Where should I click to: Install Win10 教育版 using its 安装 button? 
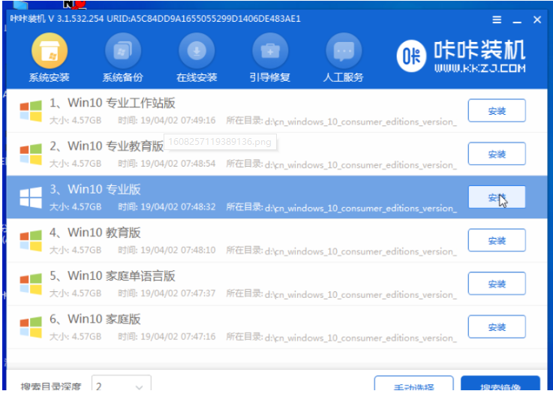(496, 241)
